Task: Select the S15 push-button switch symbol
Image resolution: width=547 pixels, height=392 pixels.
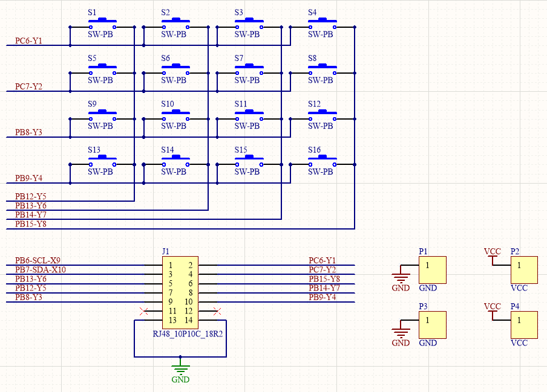Action: click(x=249, y=161)
